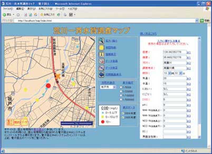212x154 pixels.
Task: Select the 拡大・縮小 zoom tool icon
Action: (101, 40)
